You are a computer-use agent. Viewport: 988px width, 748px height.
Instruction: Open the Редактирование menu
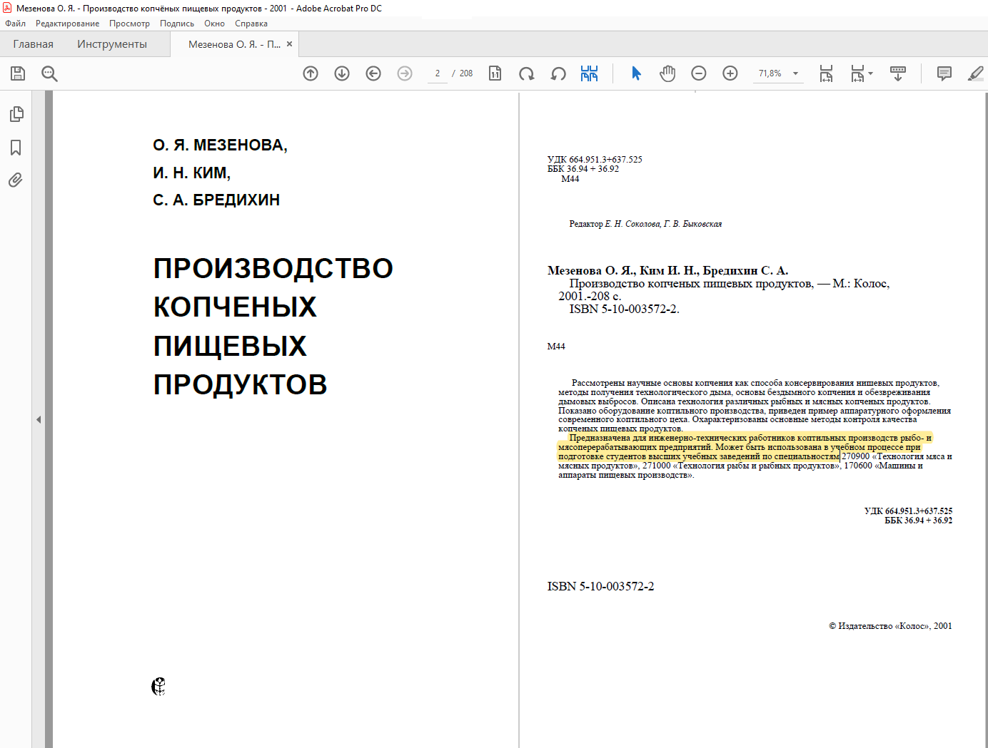(x=68, y=24)
